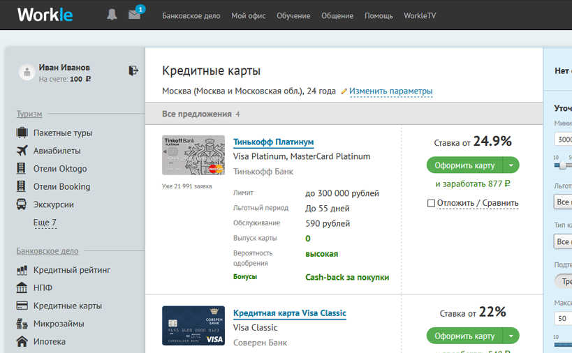Open Ипотека in sidebar
Image resolution: width=572 pixels, height=353 pixels.
tap(50, 341)
